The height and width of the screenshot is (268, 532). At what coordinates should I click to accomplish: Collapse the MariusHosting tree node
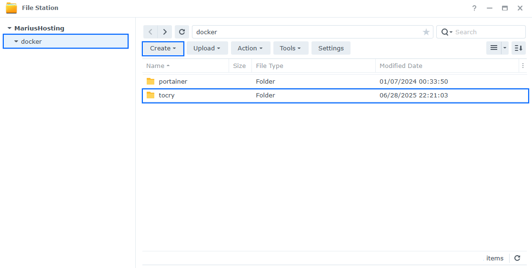[9, 28]
